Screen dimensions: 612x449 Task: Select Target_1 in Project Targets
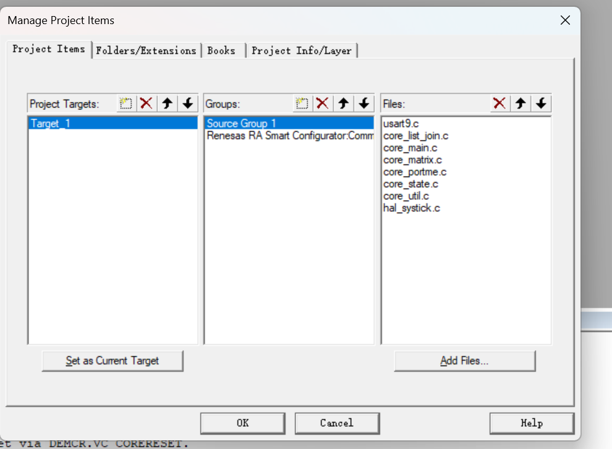pyautogui.click(x=113, y=124)
